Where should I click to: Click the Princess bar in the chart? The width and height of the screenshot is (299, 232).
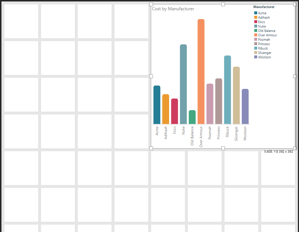pos(219,101)
